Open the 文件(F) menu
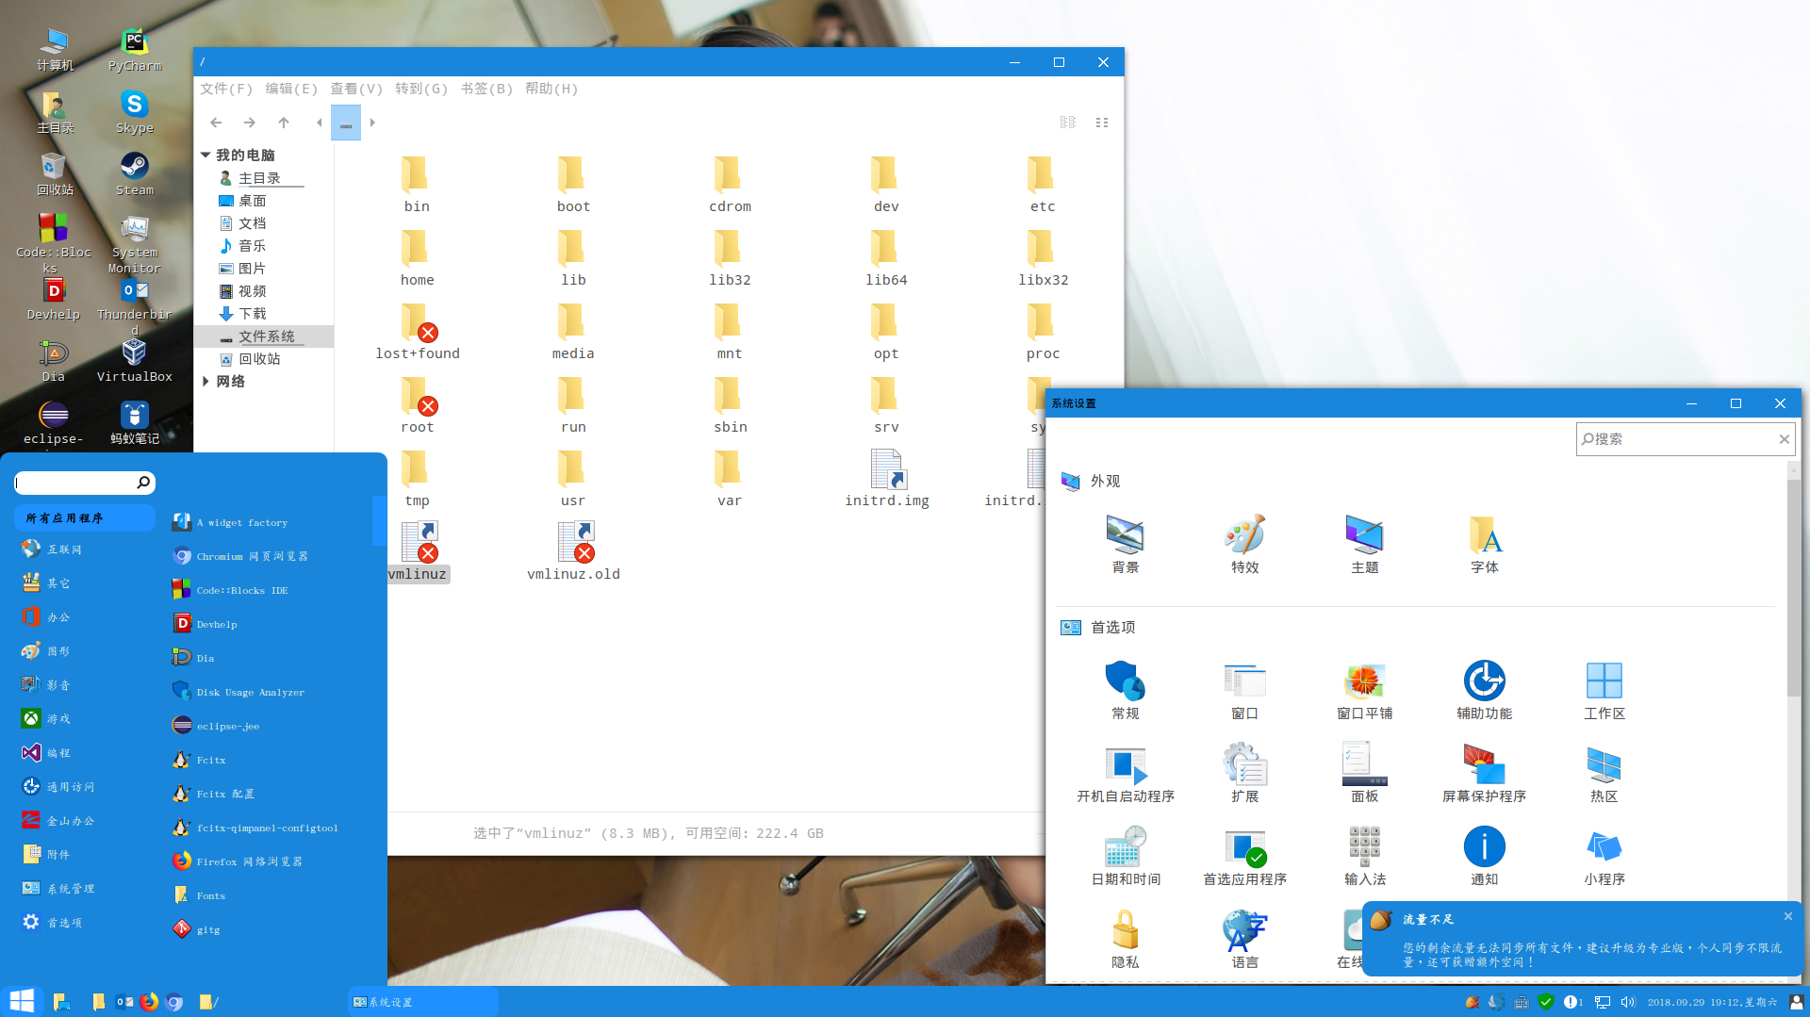The width and height of the screenshot is (1810, 1017). click(226, 89)
